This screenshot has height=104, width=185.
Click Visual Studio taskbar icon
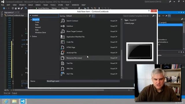click(x=23, y=101)
